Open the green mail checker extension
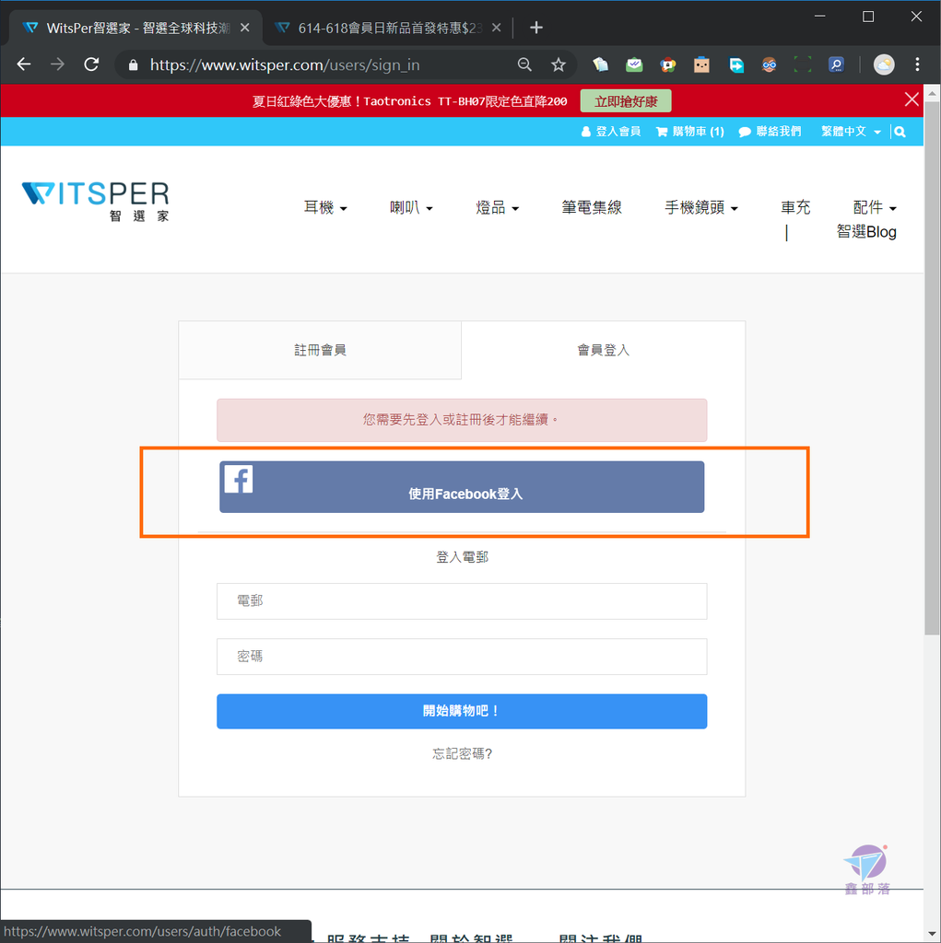This screenshot has height=943, width=941. [x=634, y=64]
